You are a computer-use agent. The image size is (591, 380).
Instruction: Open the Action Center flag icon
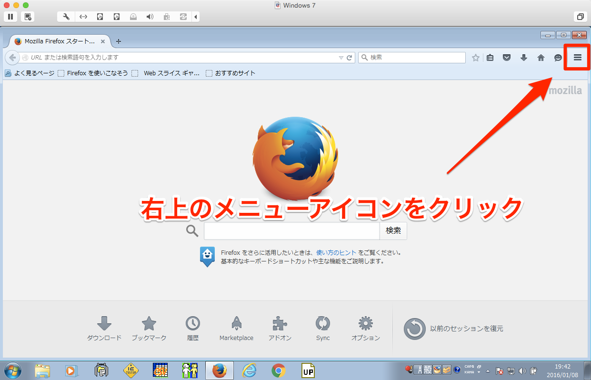click(x=499, y=370)
